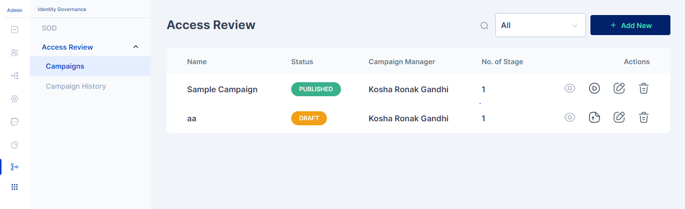Viewport: 685px width, 209px height.
Task: Collapse the Access Review menu chevron
Action: pyautogui.click(x=135, y=47)
